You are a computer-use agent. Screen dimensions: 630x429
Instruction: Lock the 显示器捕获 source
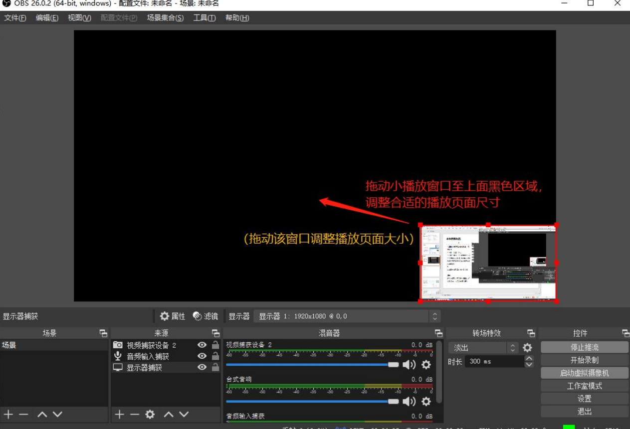pos(215,367)
